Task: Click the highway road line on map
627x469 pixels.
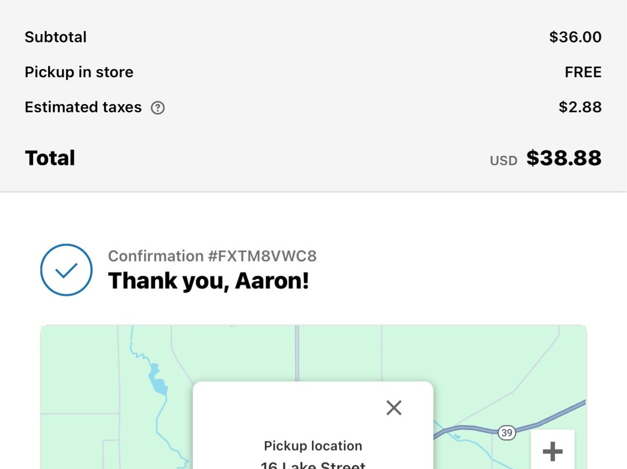Action: 557,414
